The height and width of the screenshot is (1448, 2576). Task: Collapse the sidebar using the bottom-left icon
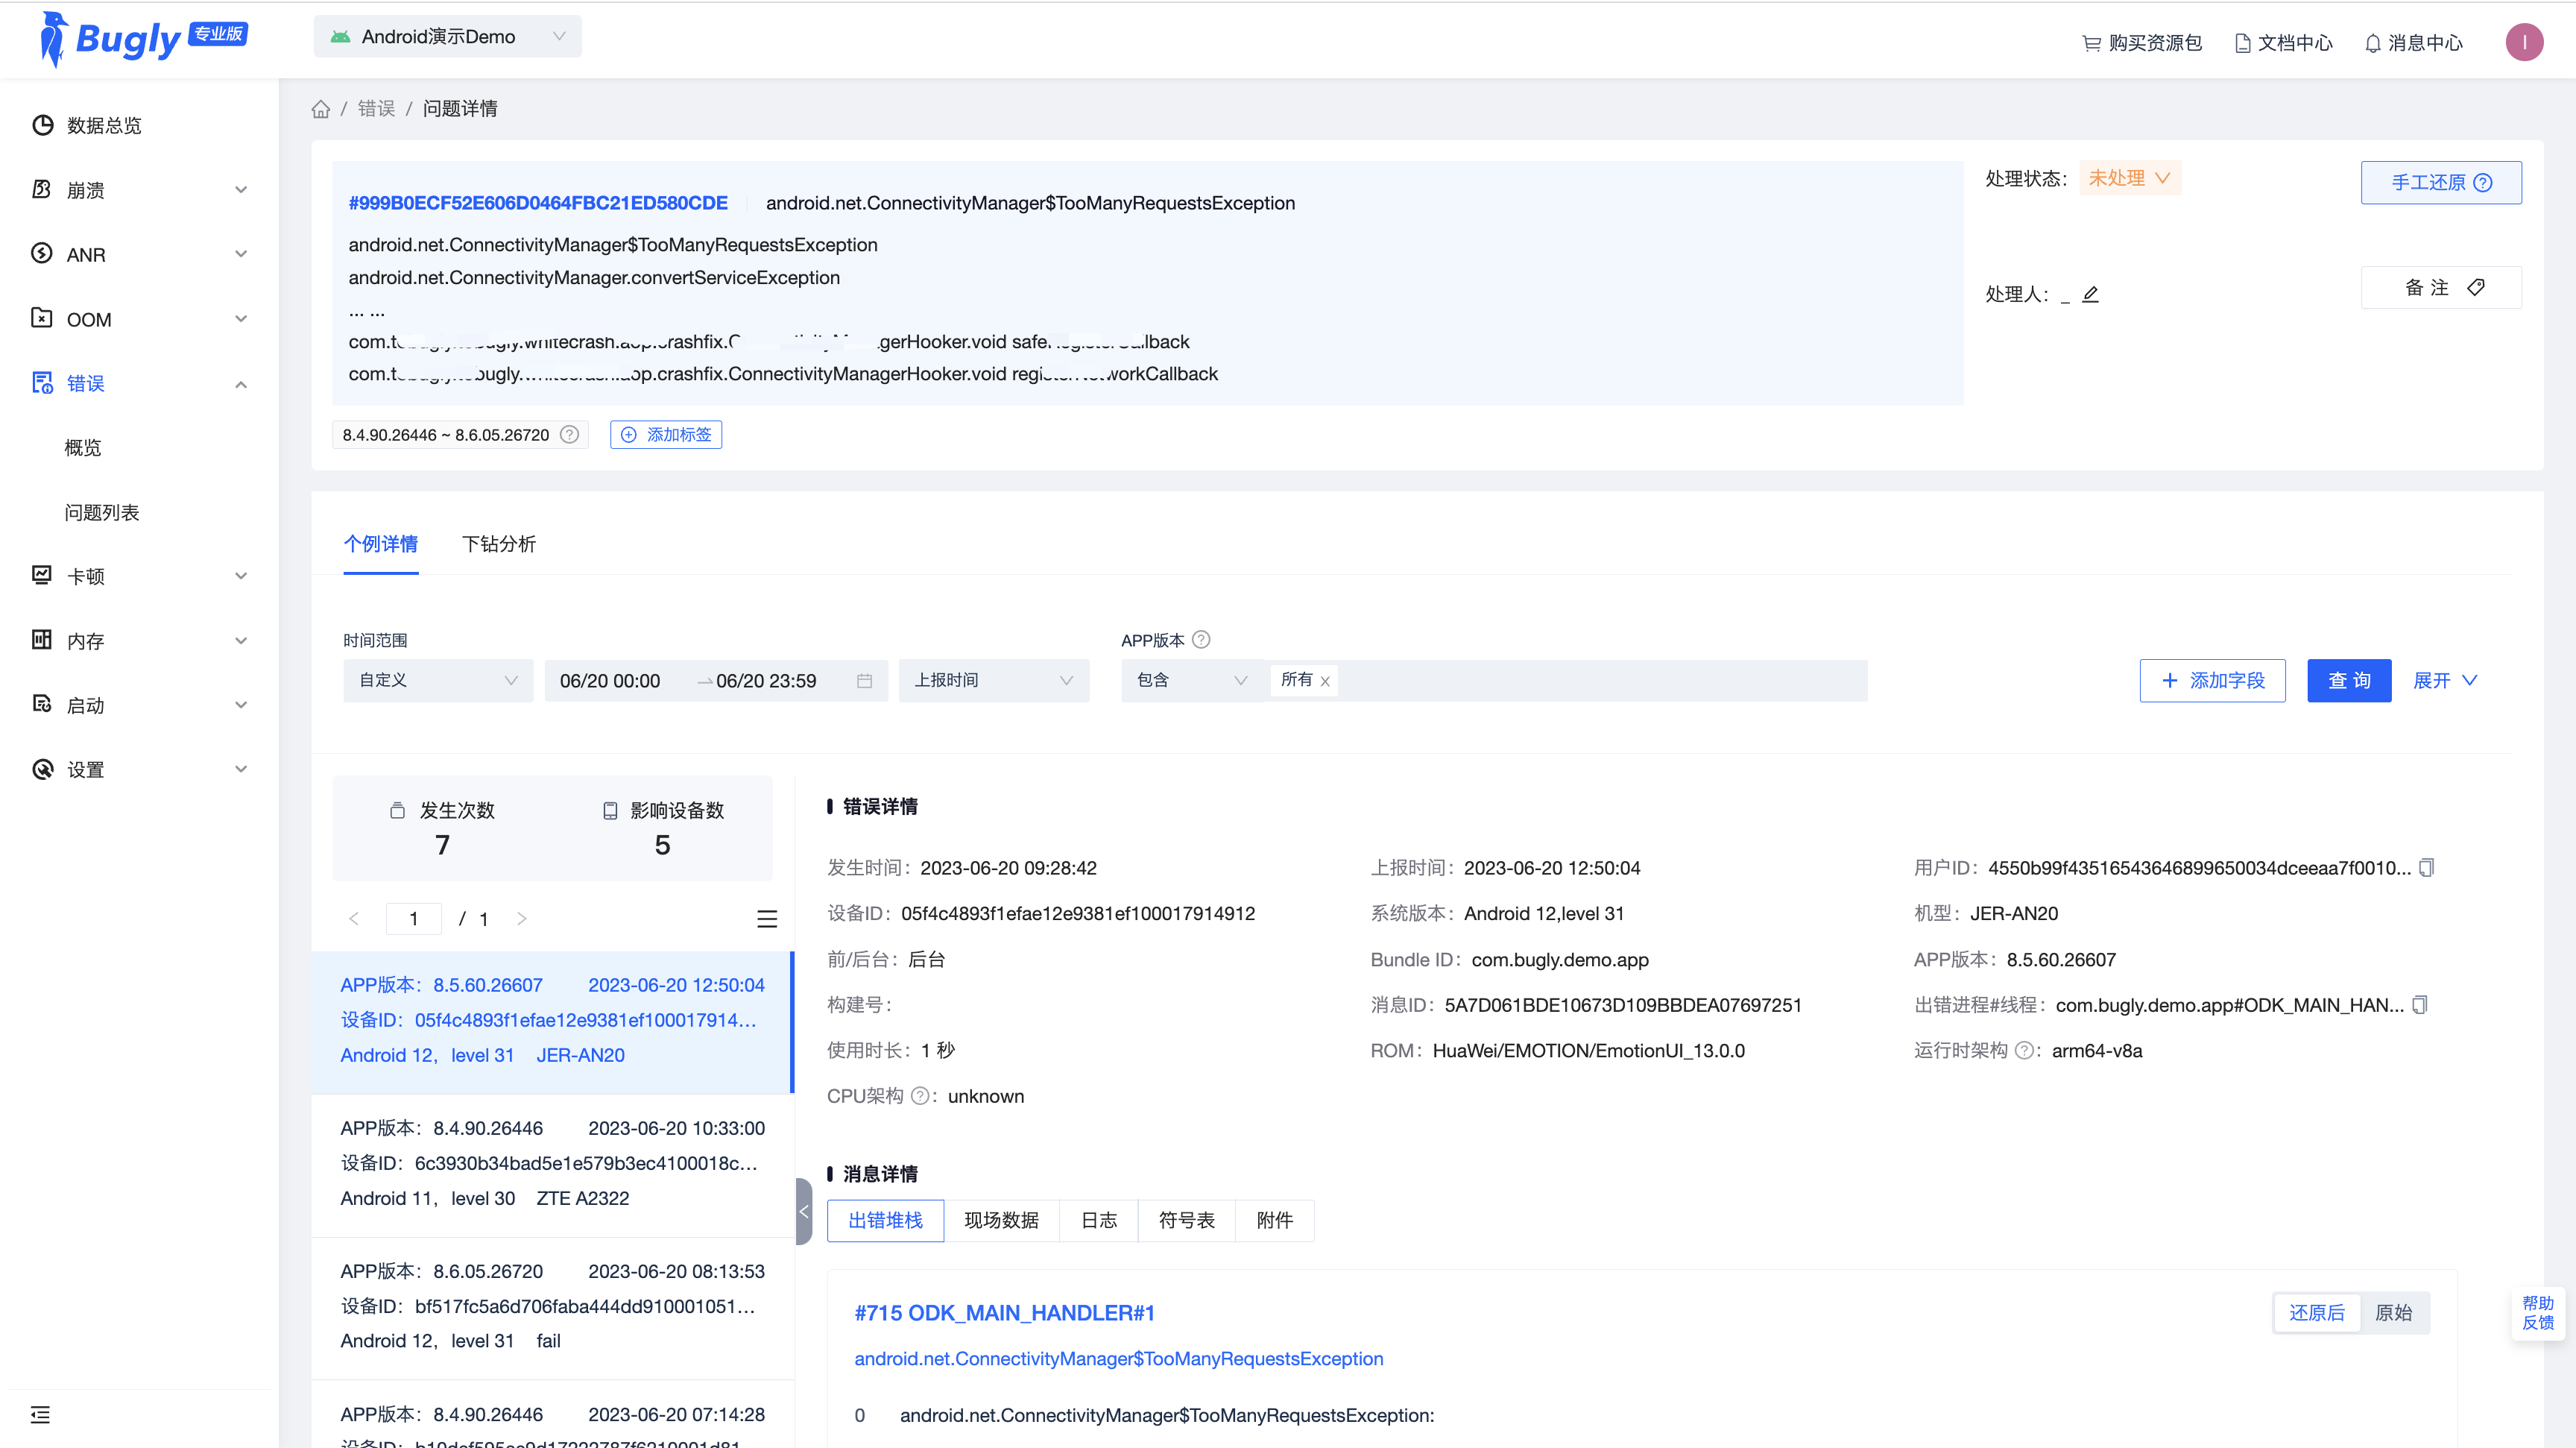(40, 1414)
